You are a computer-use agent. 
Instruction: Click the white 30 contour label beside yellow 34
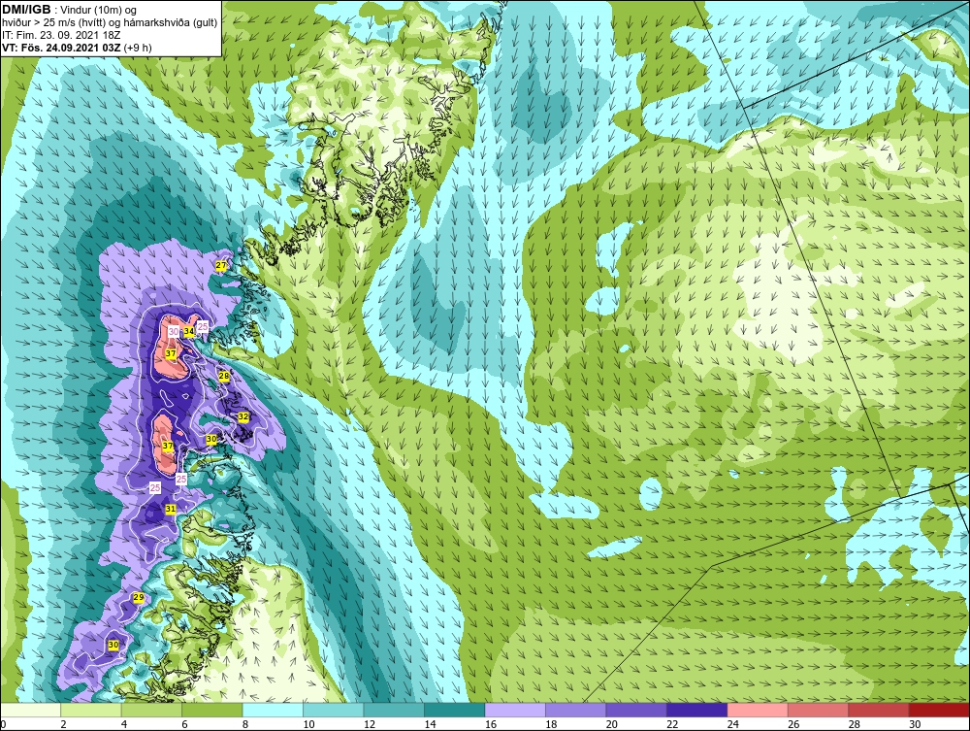pyautogui.click(x=174, y=332)
